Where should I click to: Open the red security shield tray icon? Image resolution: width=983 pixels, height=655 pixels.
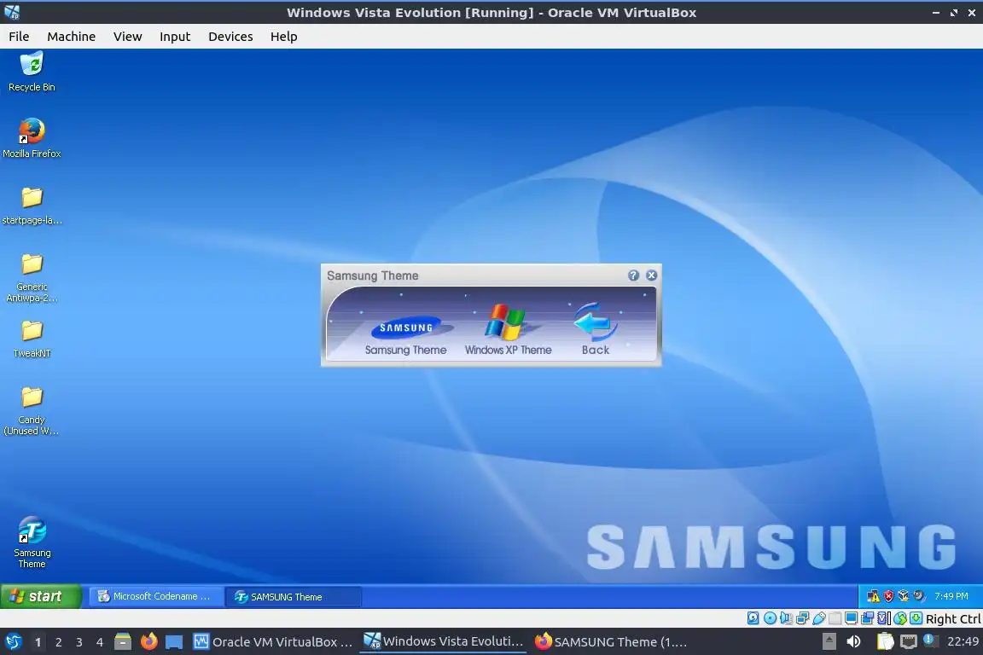point(888,596)
